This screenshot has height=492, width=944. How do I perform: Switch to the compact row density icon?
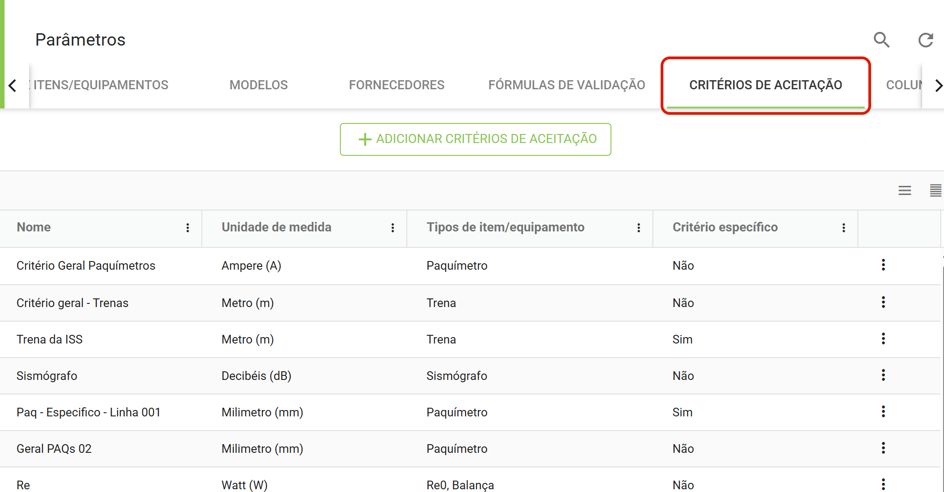tap(935, 190)
